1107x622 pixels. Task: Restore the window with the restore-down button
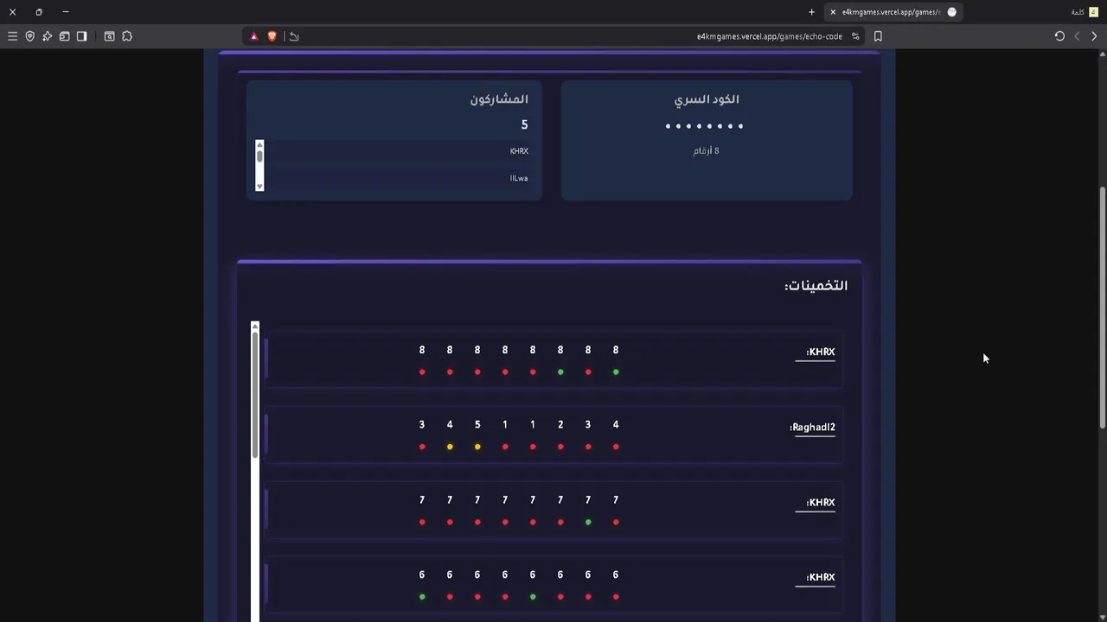pyautogui.click(x=39, y=12)
